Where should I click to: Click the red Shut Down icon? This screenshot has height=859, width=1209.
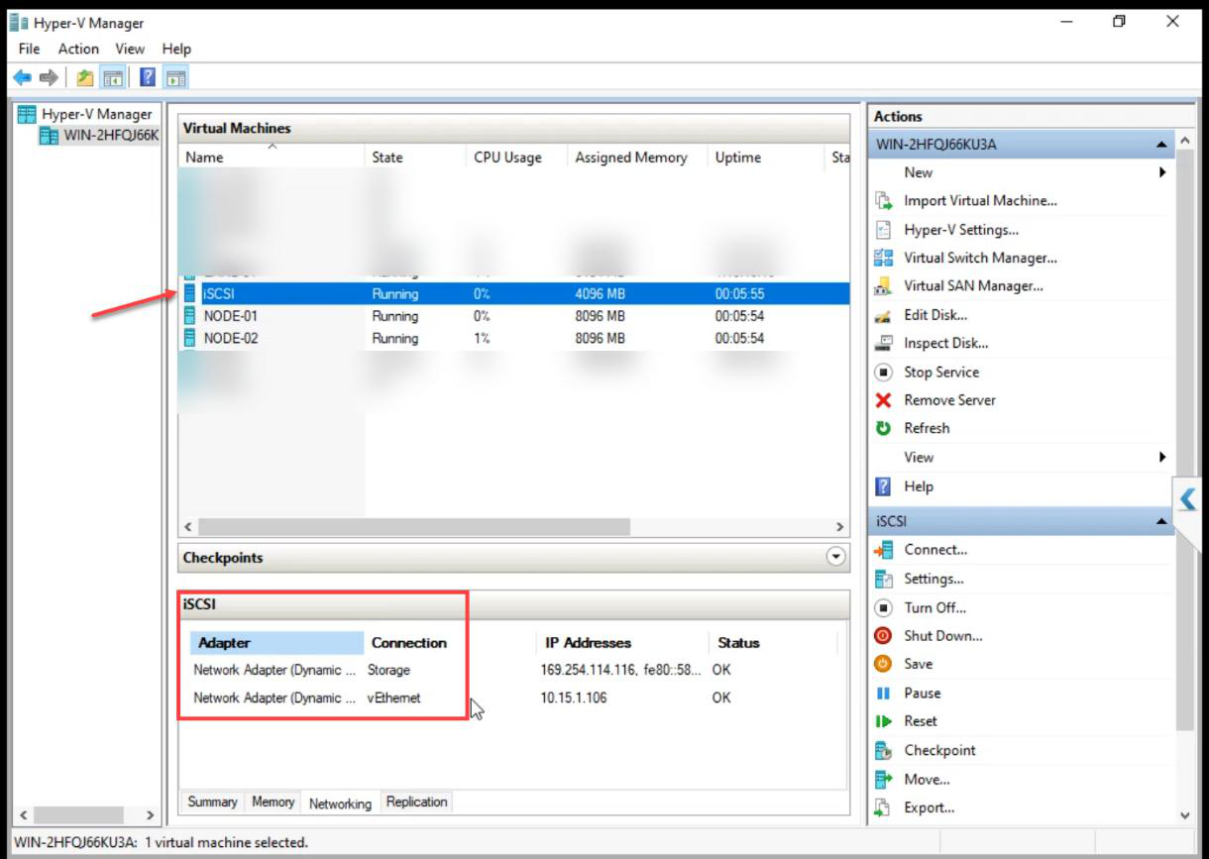[883, 636]
